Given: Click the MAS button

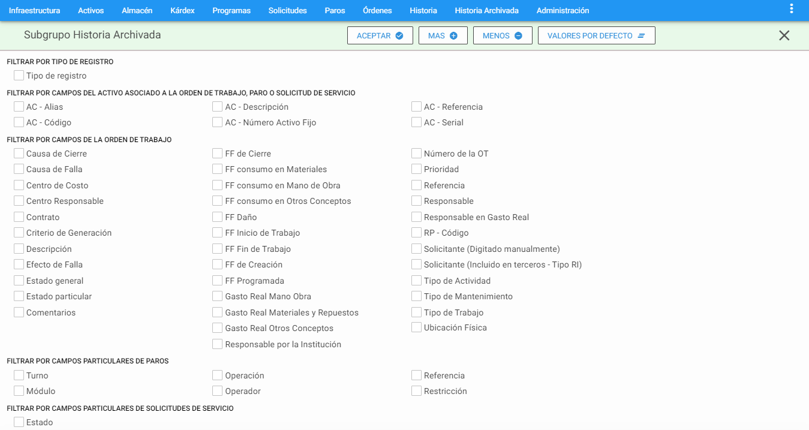Looking at the screenshot, I should pyautogui.click(x=443, y=35).
